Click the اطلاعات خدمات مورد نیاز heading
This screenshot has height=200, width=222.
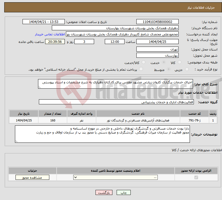pos(198,93)
